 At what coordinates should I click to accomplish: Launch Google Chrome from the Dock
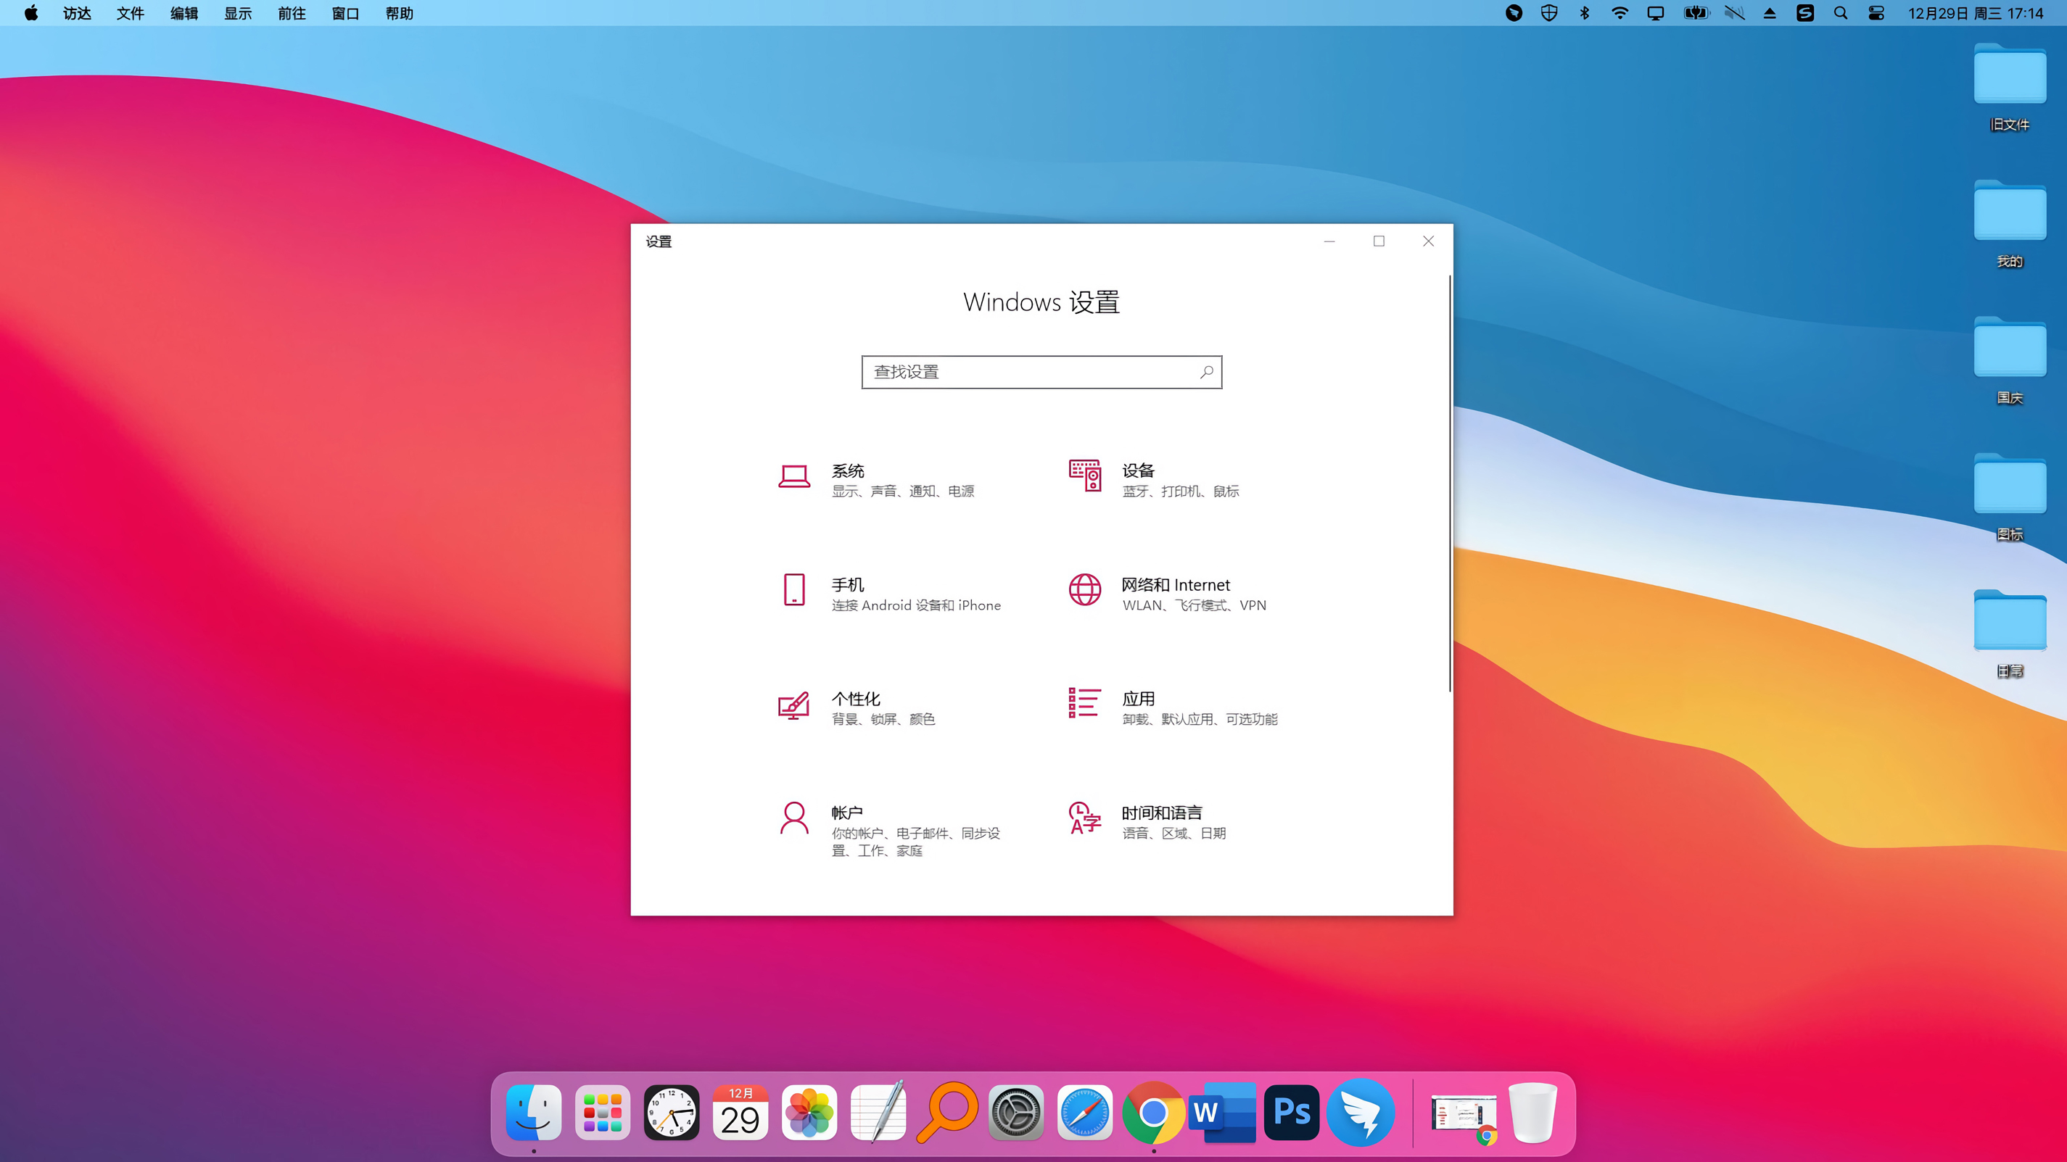coord(1153,1112)
